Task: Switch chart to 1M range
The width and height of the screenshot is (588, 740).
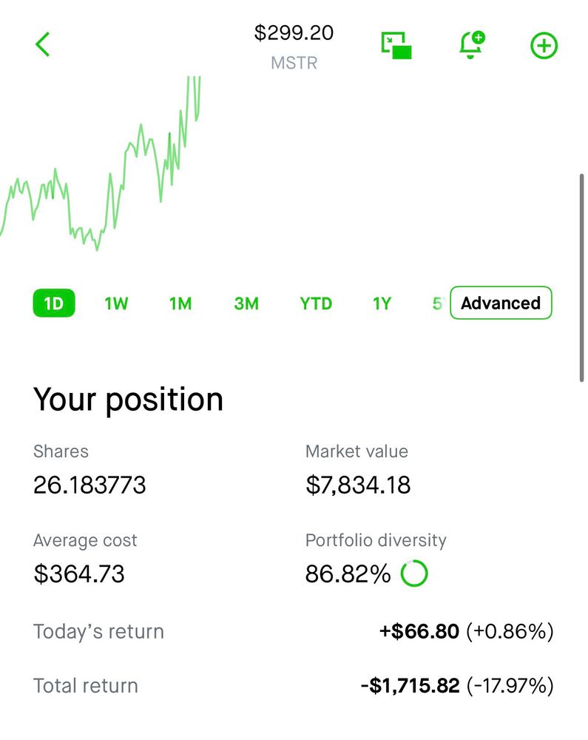Action: [x=180, y=303]
